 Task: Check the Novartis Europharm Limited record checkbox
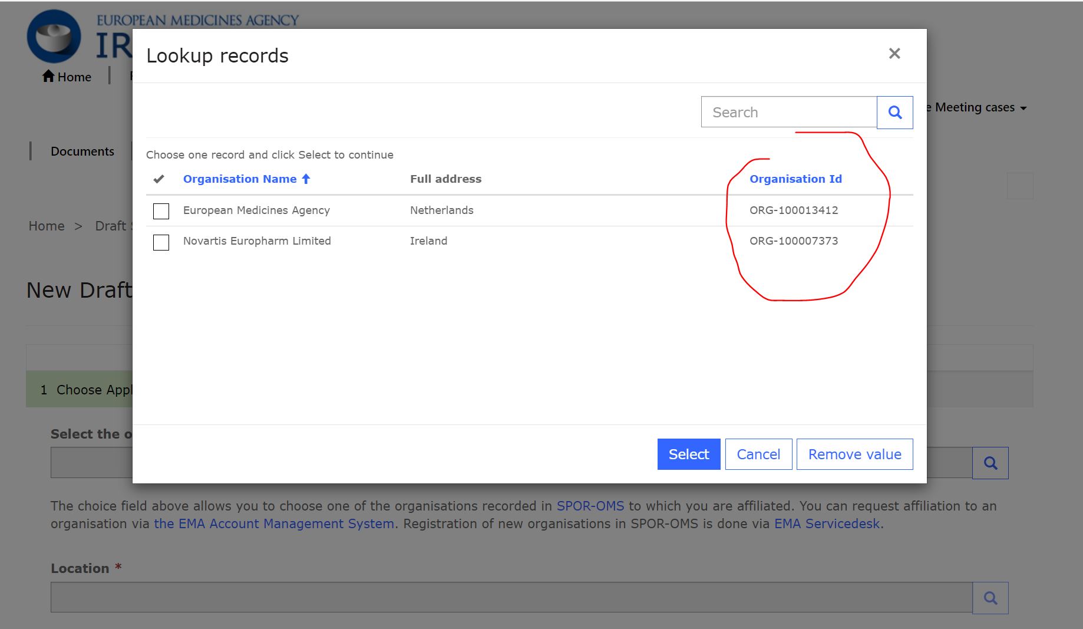click(x=161, y=242)
